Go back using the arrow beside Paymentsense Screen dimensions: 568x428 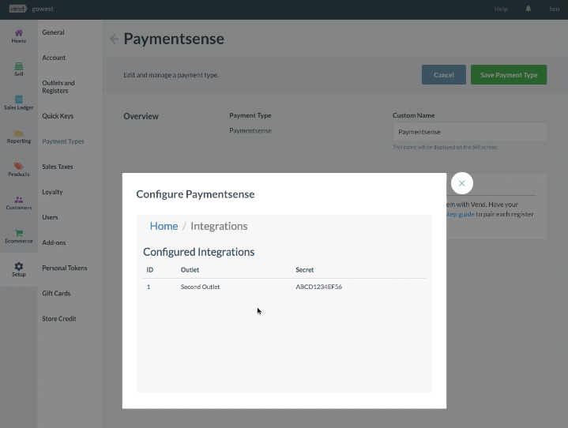[x=114, y=39]
